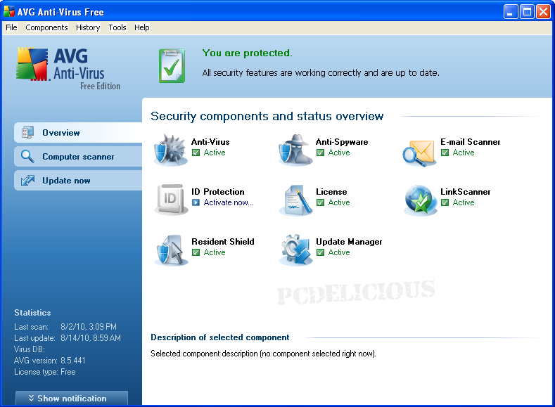This screenshot has height=407, width=555.
Task: Open the Anti-Virus component icon
Action: [170, 150]
